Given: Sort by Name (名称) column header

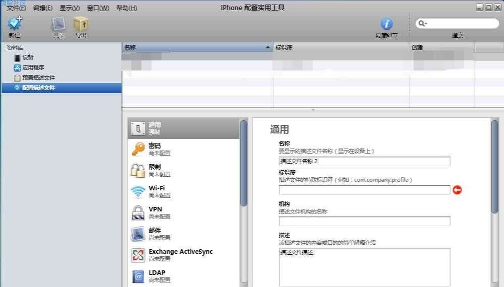Looking at the screenshot, I should 198,47.
